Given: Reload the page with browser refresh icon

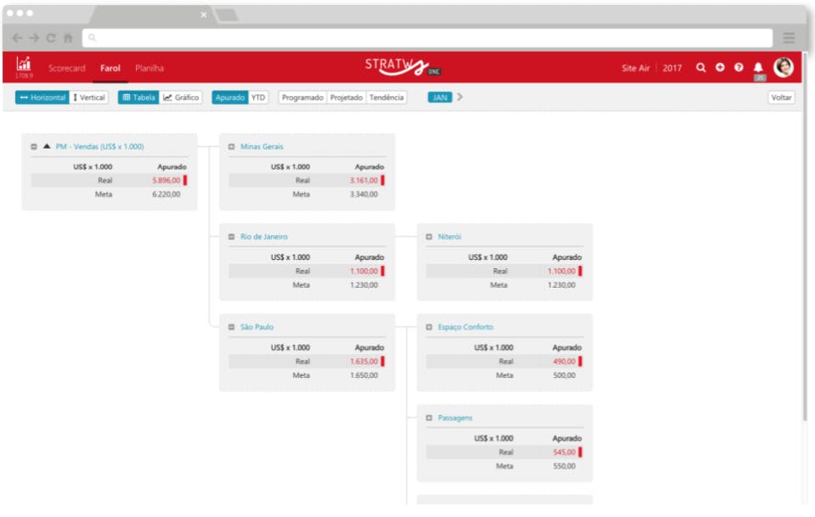Looking at the screenshot, I should (51, 38).
